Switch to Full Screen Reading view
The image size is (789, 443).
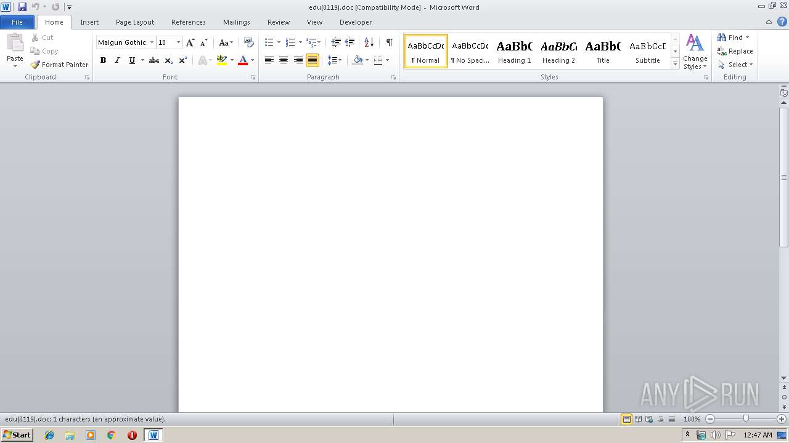tap(638, 419)
